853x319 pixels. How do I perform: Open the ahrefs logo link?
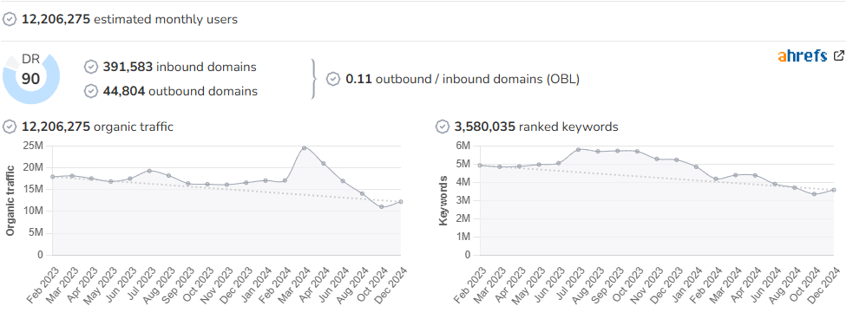pyautogui.click(x=803, y=55)
